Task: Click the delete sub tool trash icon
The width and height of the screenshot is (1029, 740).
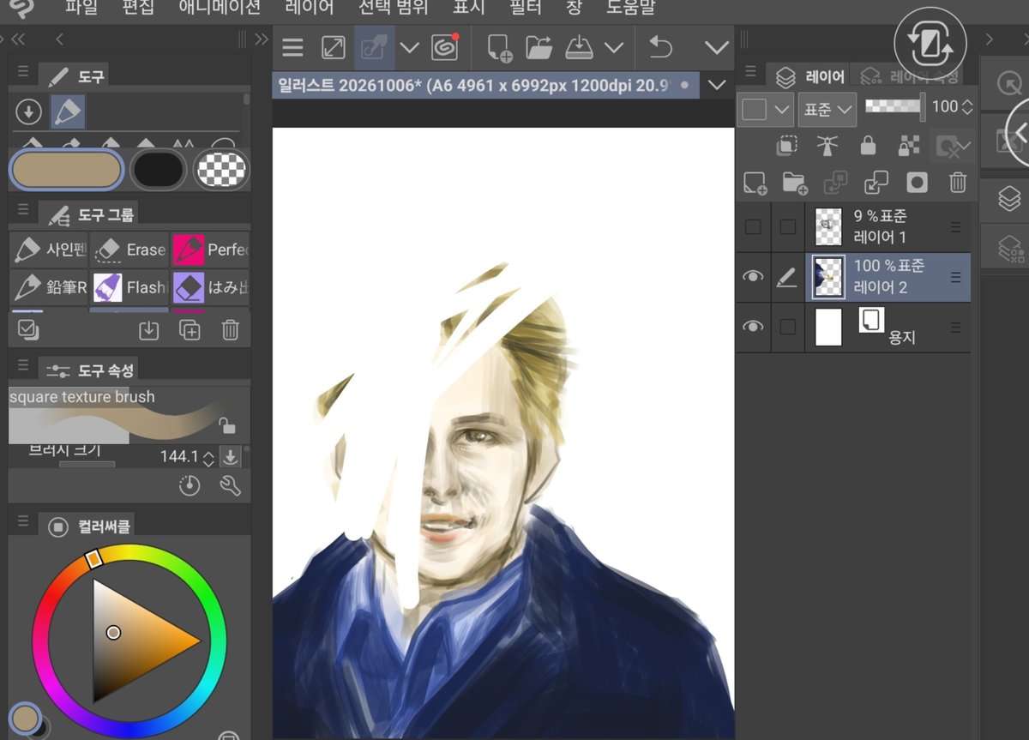Action: tap(230, 330)
